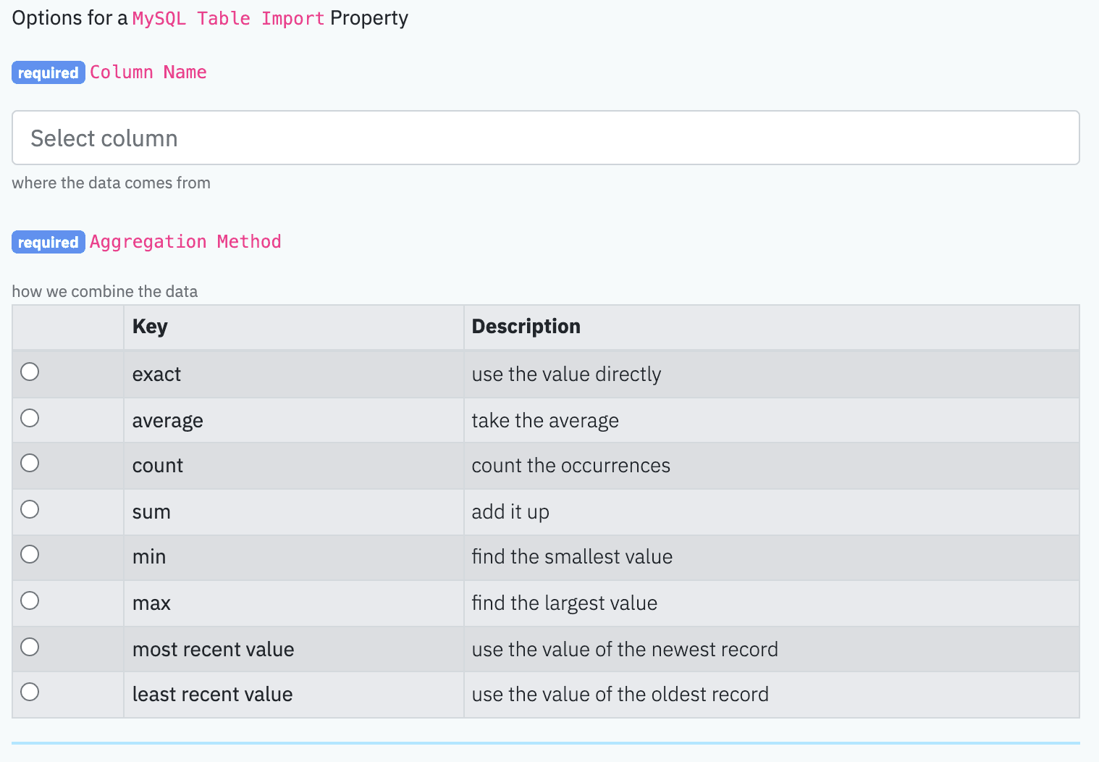
Task: Select the least recent value radio button
Action: (x=30, y=692)
